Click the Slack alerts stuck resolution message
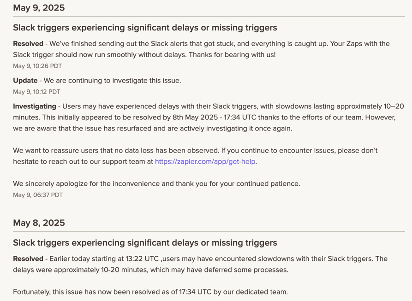This screenshot has width=412, height=301. 201,49
